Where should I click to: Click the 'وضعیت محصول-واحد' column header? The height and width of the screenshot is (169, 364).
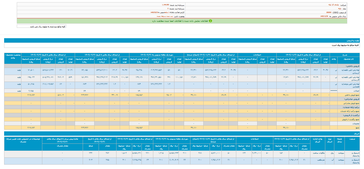[x=13, y=57]
